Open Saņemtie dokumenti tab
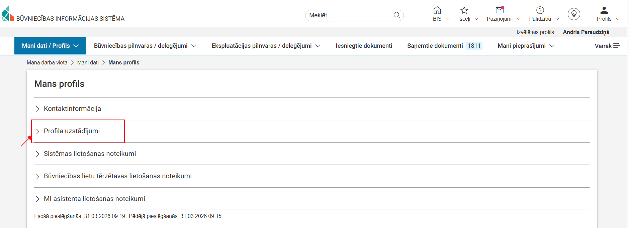The height and width of the screenshot is (228, 629). pos(435,46)
